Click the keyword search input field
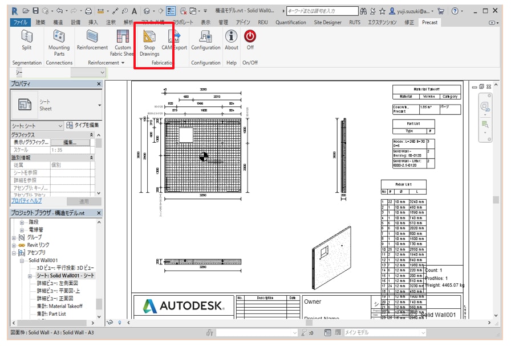Image resolution: width=511 pixels, height=347 pixels. click(x=322, y=11)
